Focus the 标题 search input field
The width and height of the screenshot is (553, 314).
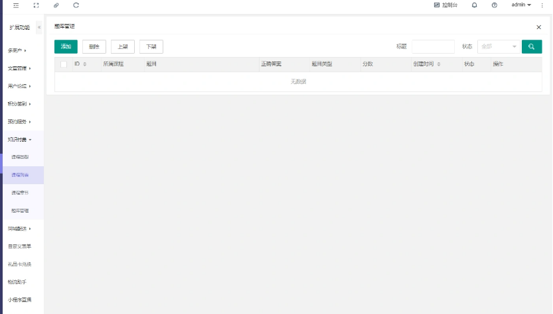pos(433,46)
